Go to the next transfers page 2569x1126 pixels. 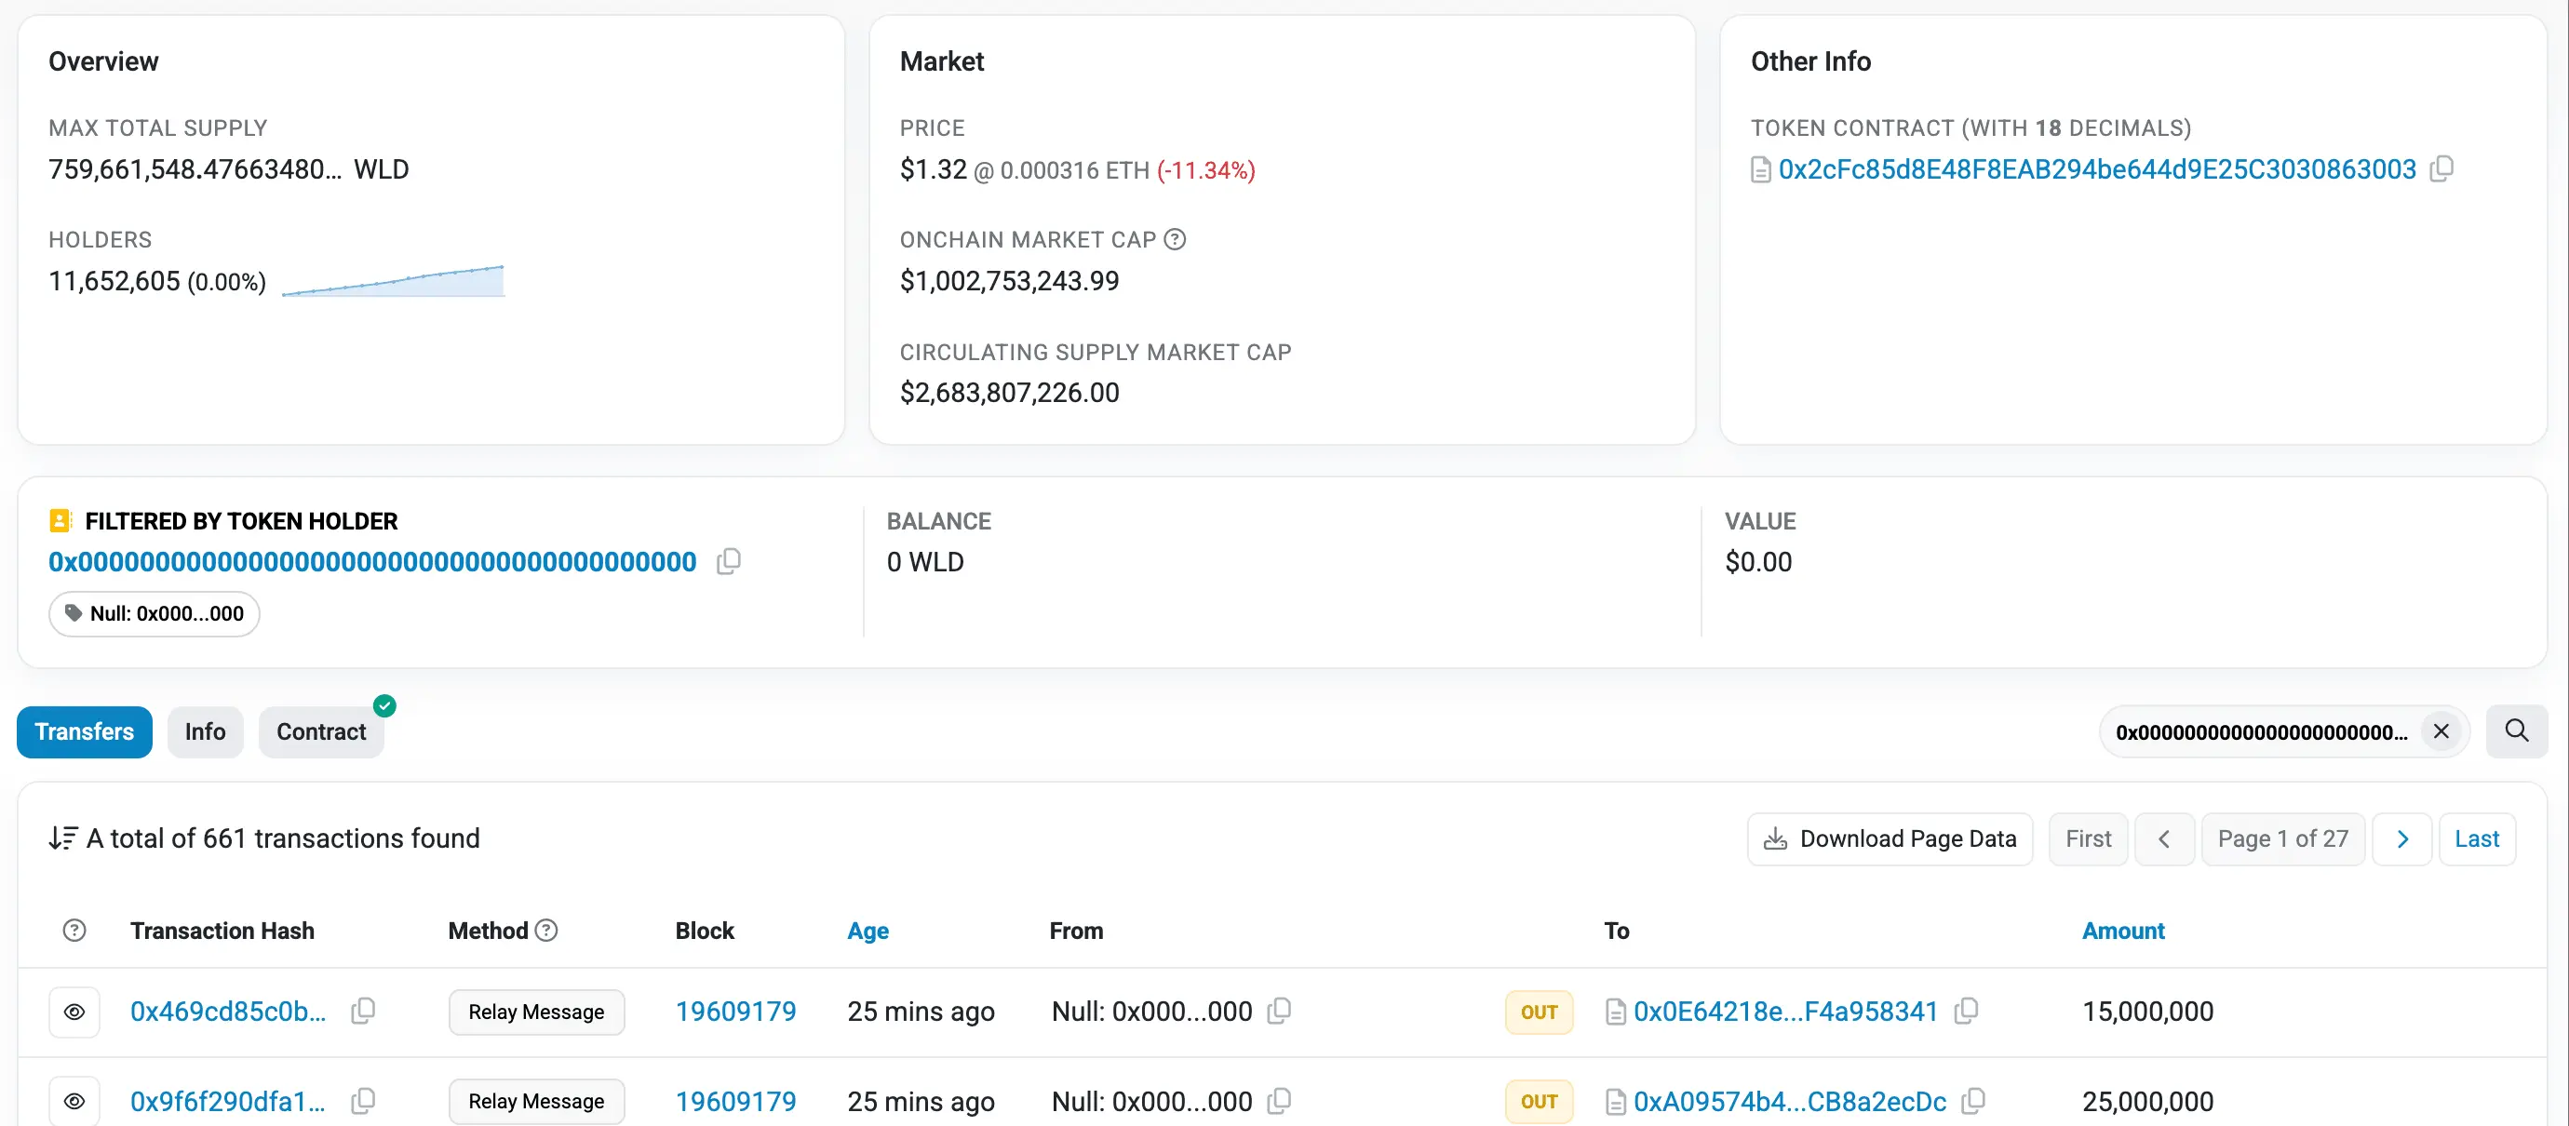tap(2401, 838)
